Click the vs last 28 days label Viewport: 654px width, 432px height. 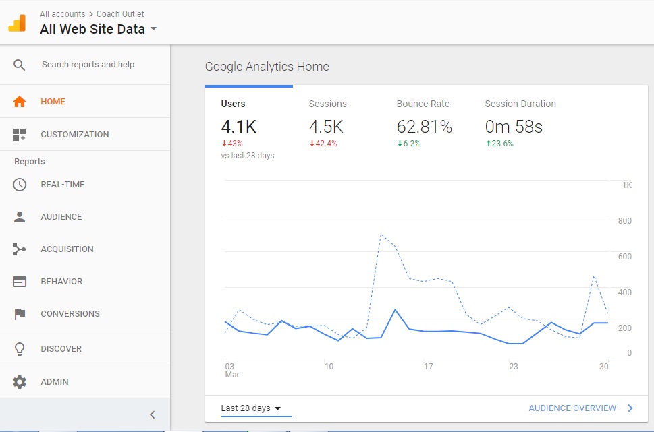248,156
